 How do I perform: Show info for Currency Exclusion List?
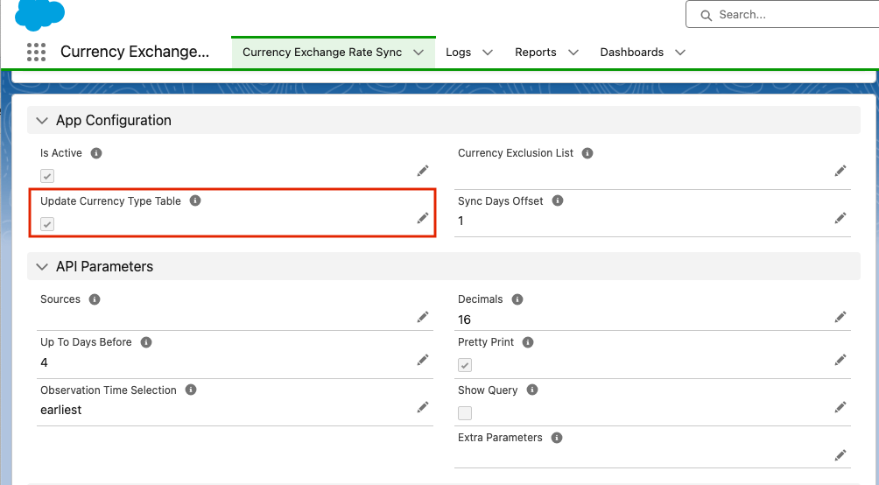(x=587, y=153)
